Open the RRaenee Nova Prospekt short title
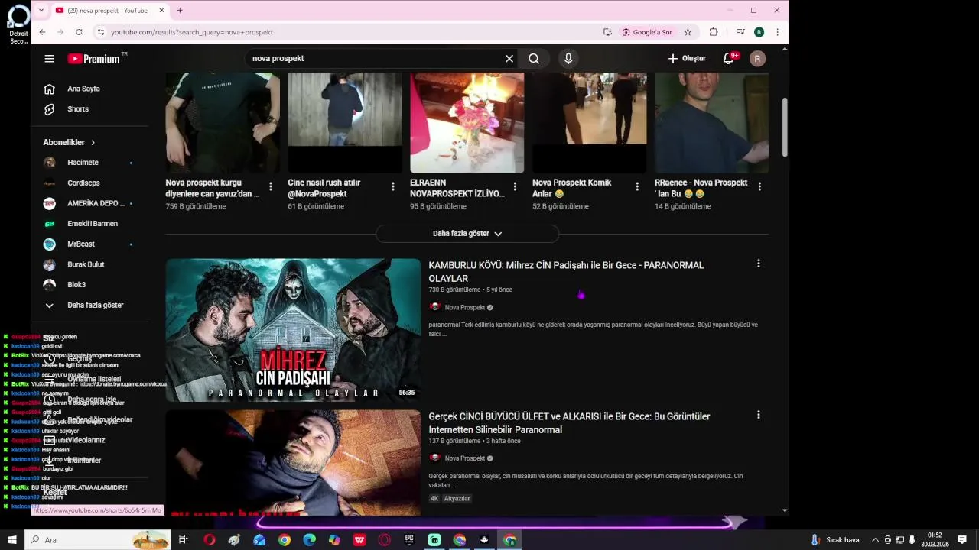Image resolution: width=979 pixels, height=550 pixels. click(x=701, y=188)
